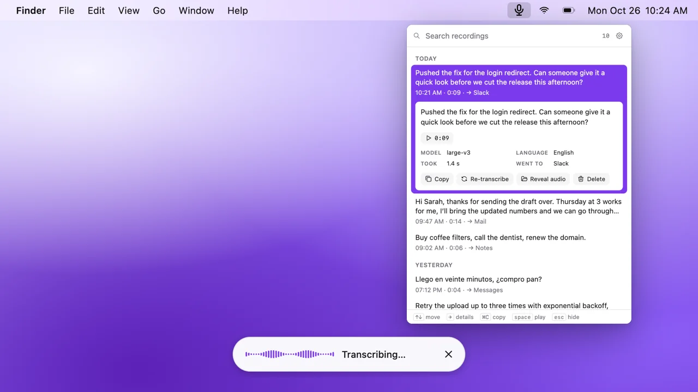Click the '1.4 s' took value

[x=453, y=164]
